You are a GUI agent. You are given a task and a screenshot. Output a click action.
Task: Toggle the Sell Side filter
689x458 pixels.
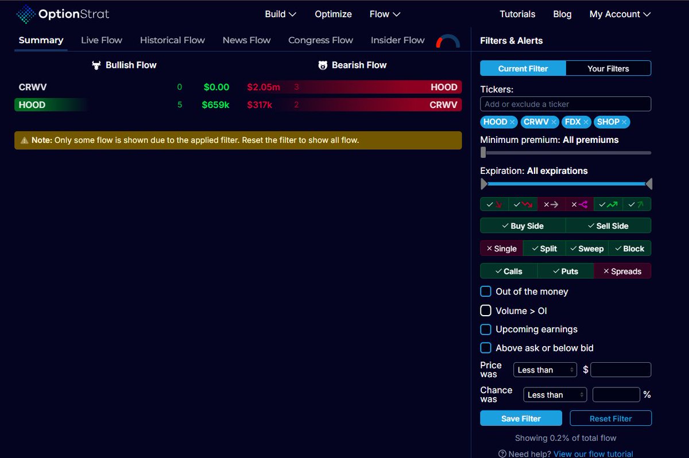[x=609, y=226]
